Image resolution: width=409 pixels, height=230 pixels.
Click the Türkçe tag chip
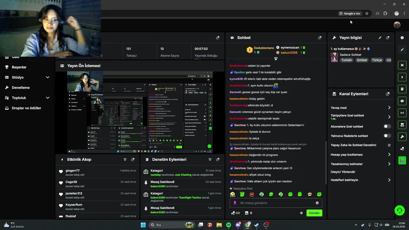click(x=377, y=60)
